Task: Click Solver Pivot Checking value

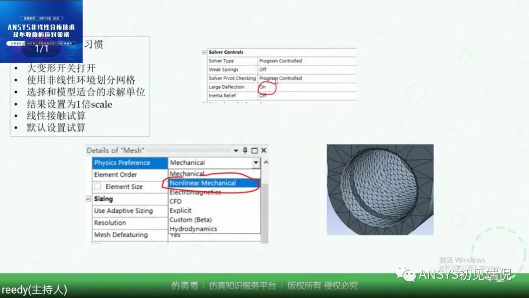Action: [280, 78]
